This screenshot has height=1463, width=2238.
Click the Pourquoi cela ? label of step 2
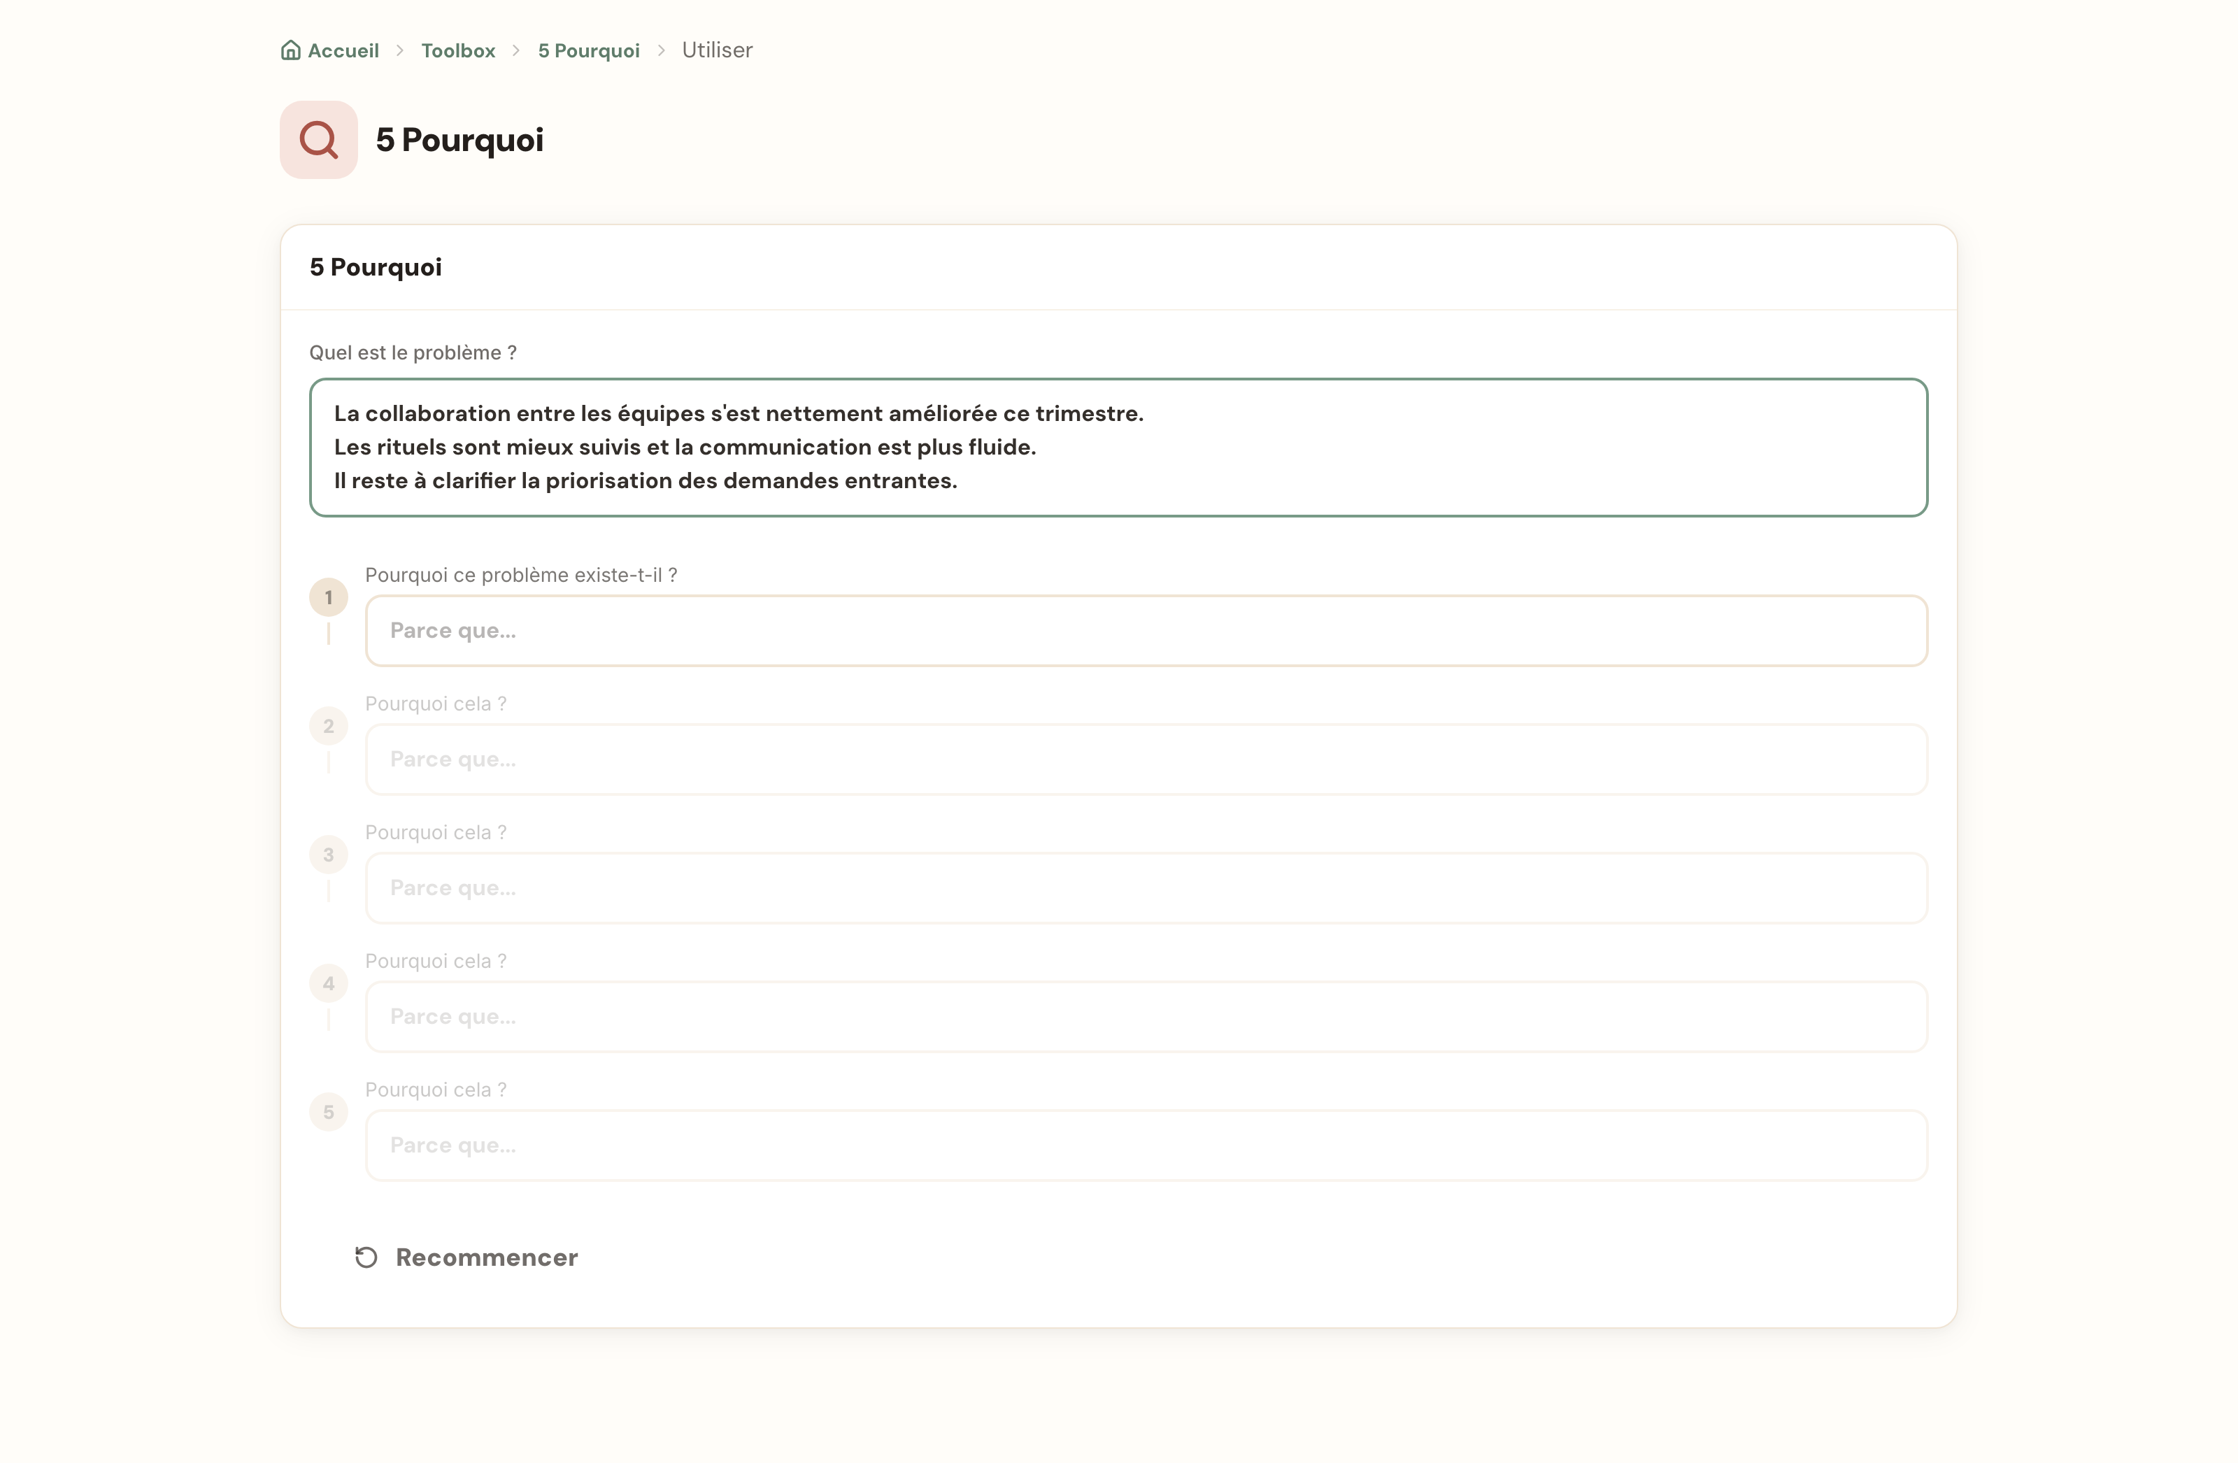436,704
